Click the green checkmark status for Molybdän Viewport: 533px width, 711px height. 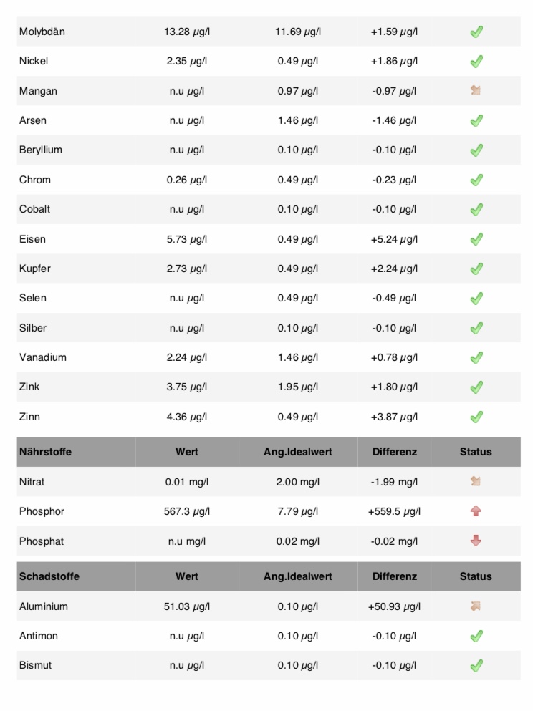tap(476, 32)
